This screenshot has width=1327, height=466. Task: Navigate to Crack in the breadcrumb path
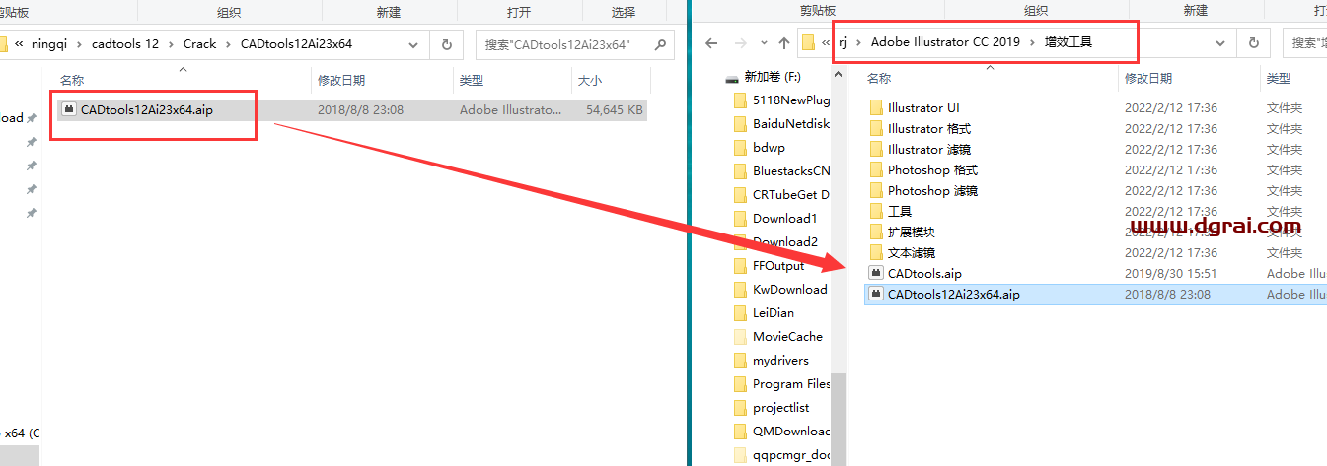200,44
